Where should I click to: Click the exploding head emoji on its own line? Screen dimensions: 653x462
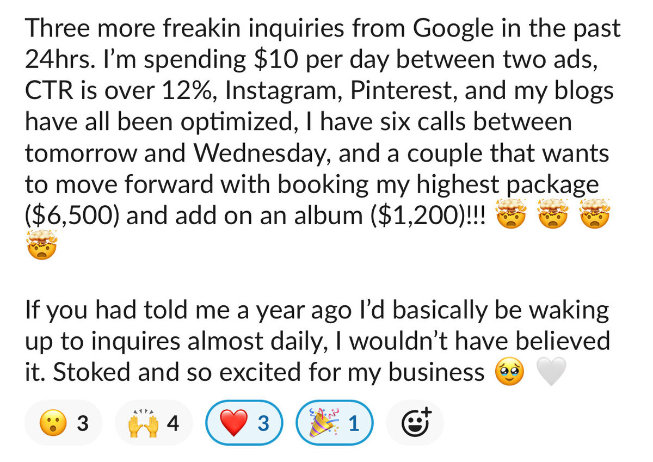point(41,248)
